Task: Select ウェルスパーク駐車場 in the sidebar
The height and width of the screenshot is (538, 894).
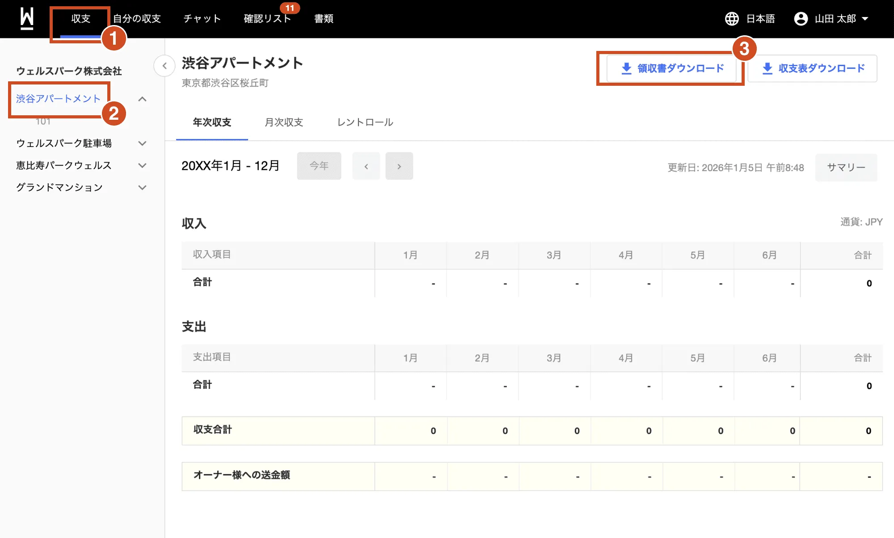Action: click(64, 143)
